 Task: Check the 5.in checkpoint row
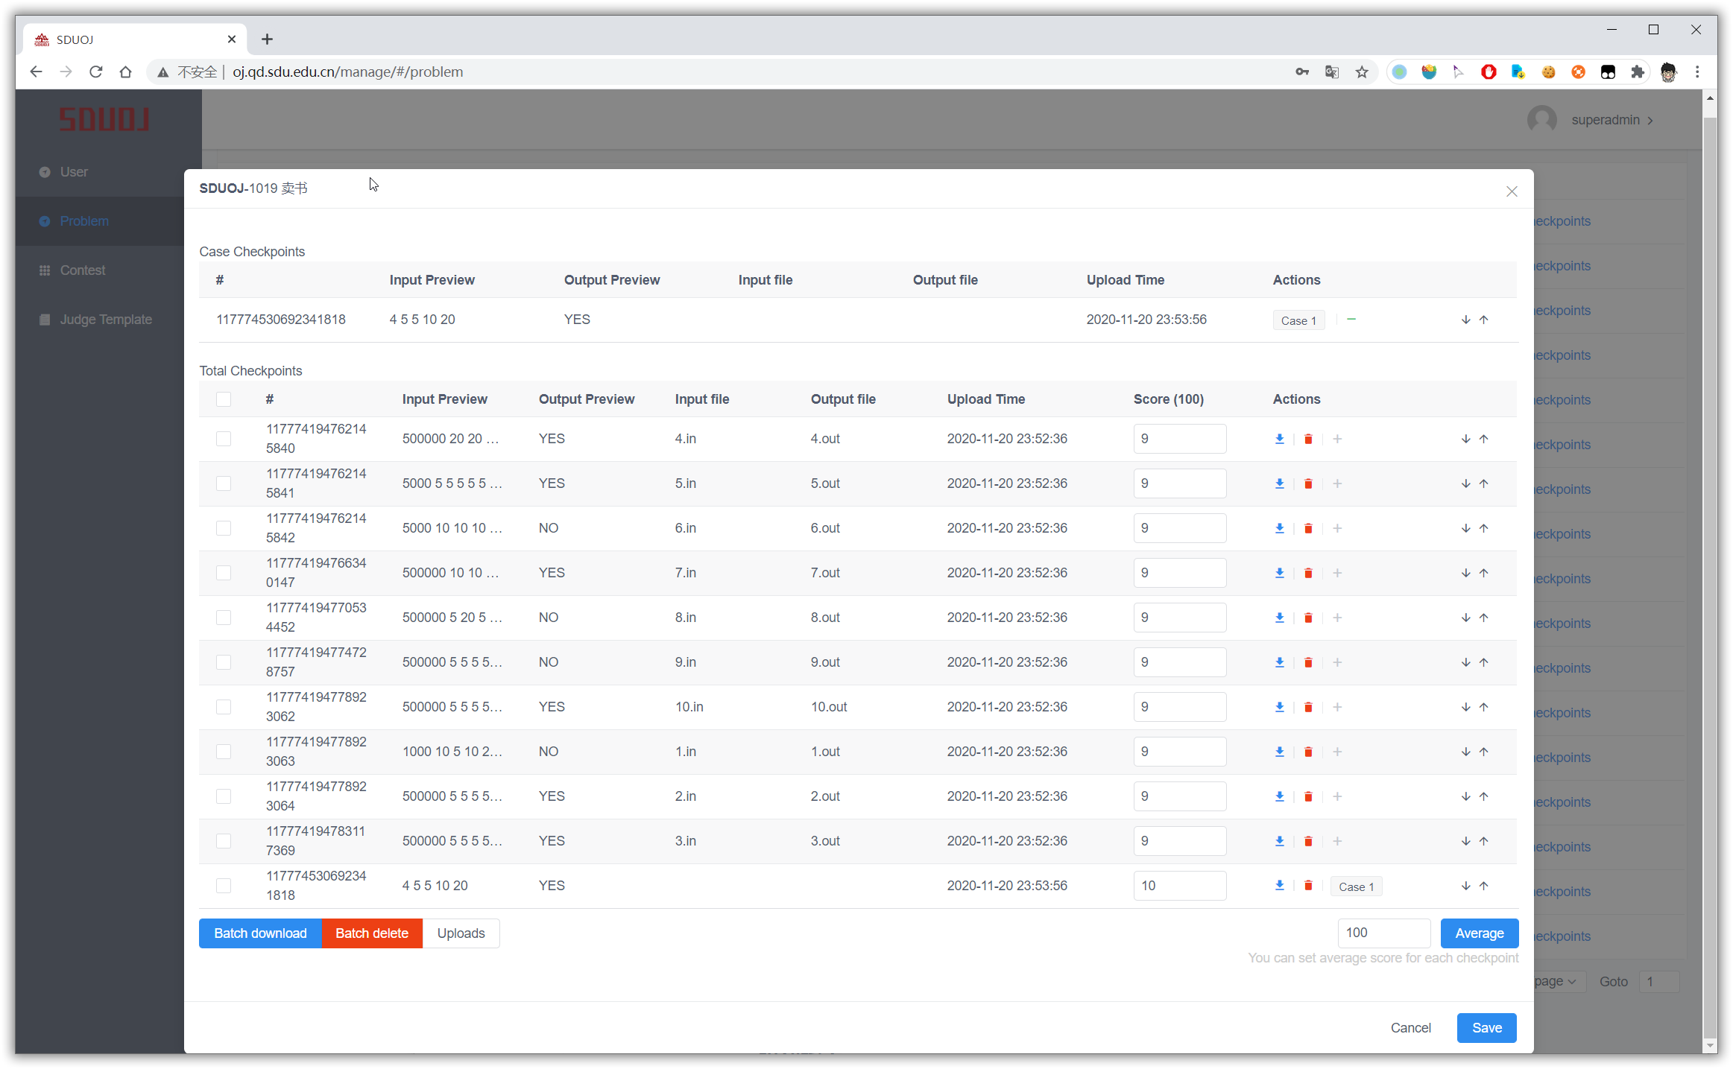tap(224, 483)
